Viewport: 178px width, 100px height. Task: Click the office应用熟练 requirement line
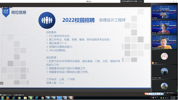tap(56, 50)
